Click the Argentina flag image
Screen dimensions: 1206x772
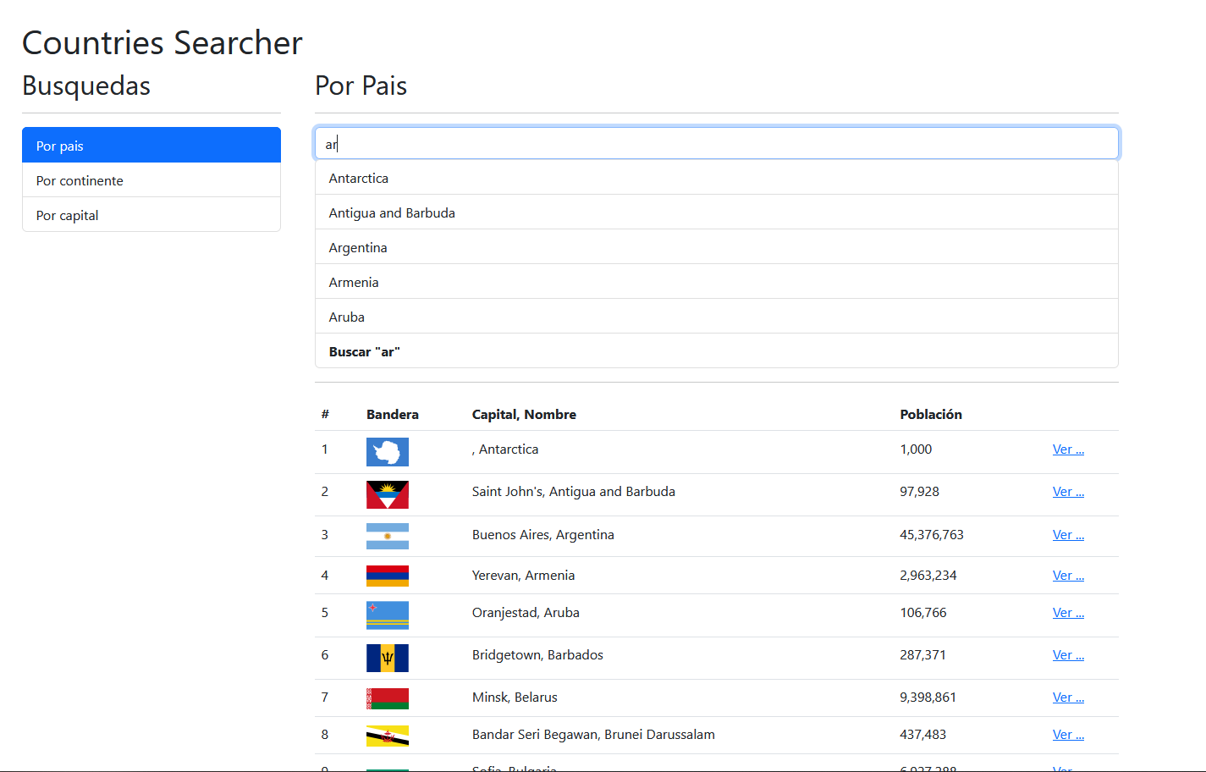coord(388,537)
